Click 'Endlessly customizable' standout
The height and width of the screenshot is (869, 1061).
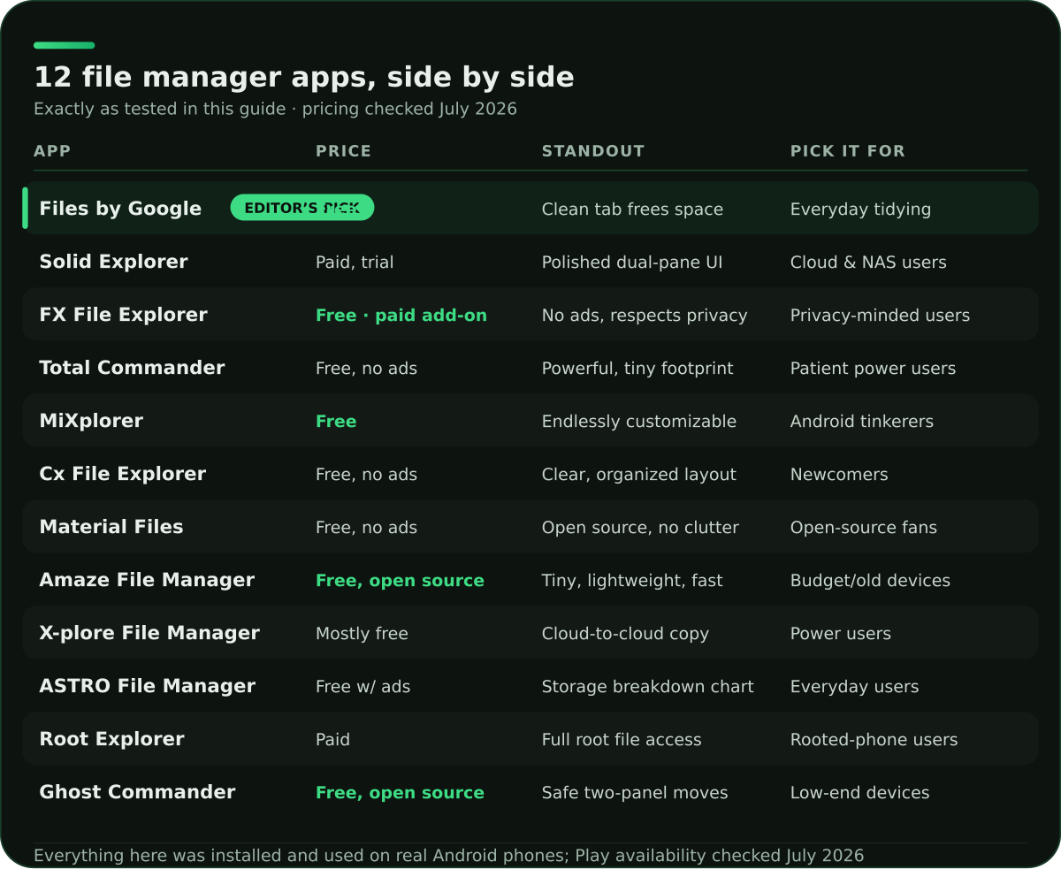[639, 422]
